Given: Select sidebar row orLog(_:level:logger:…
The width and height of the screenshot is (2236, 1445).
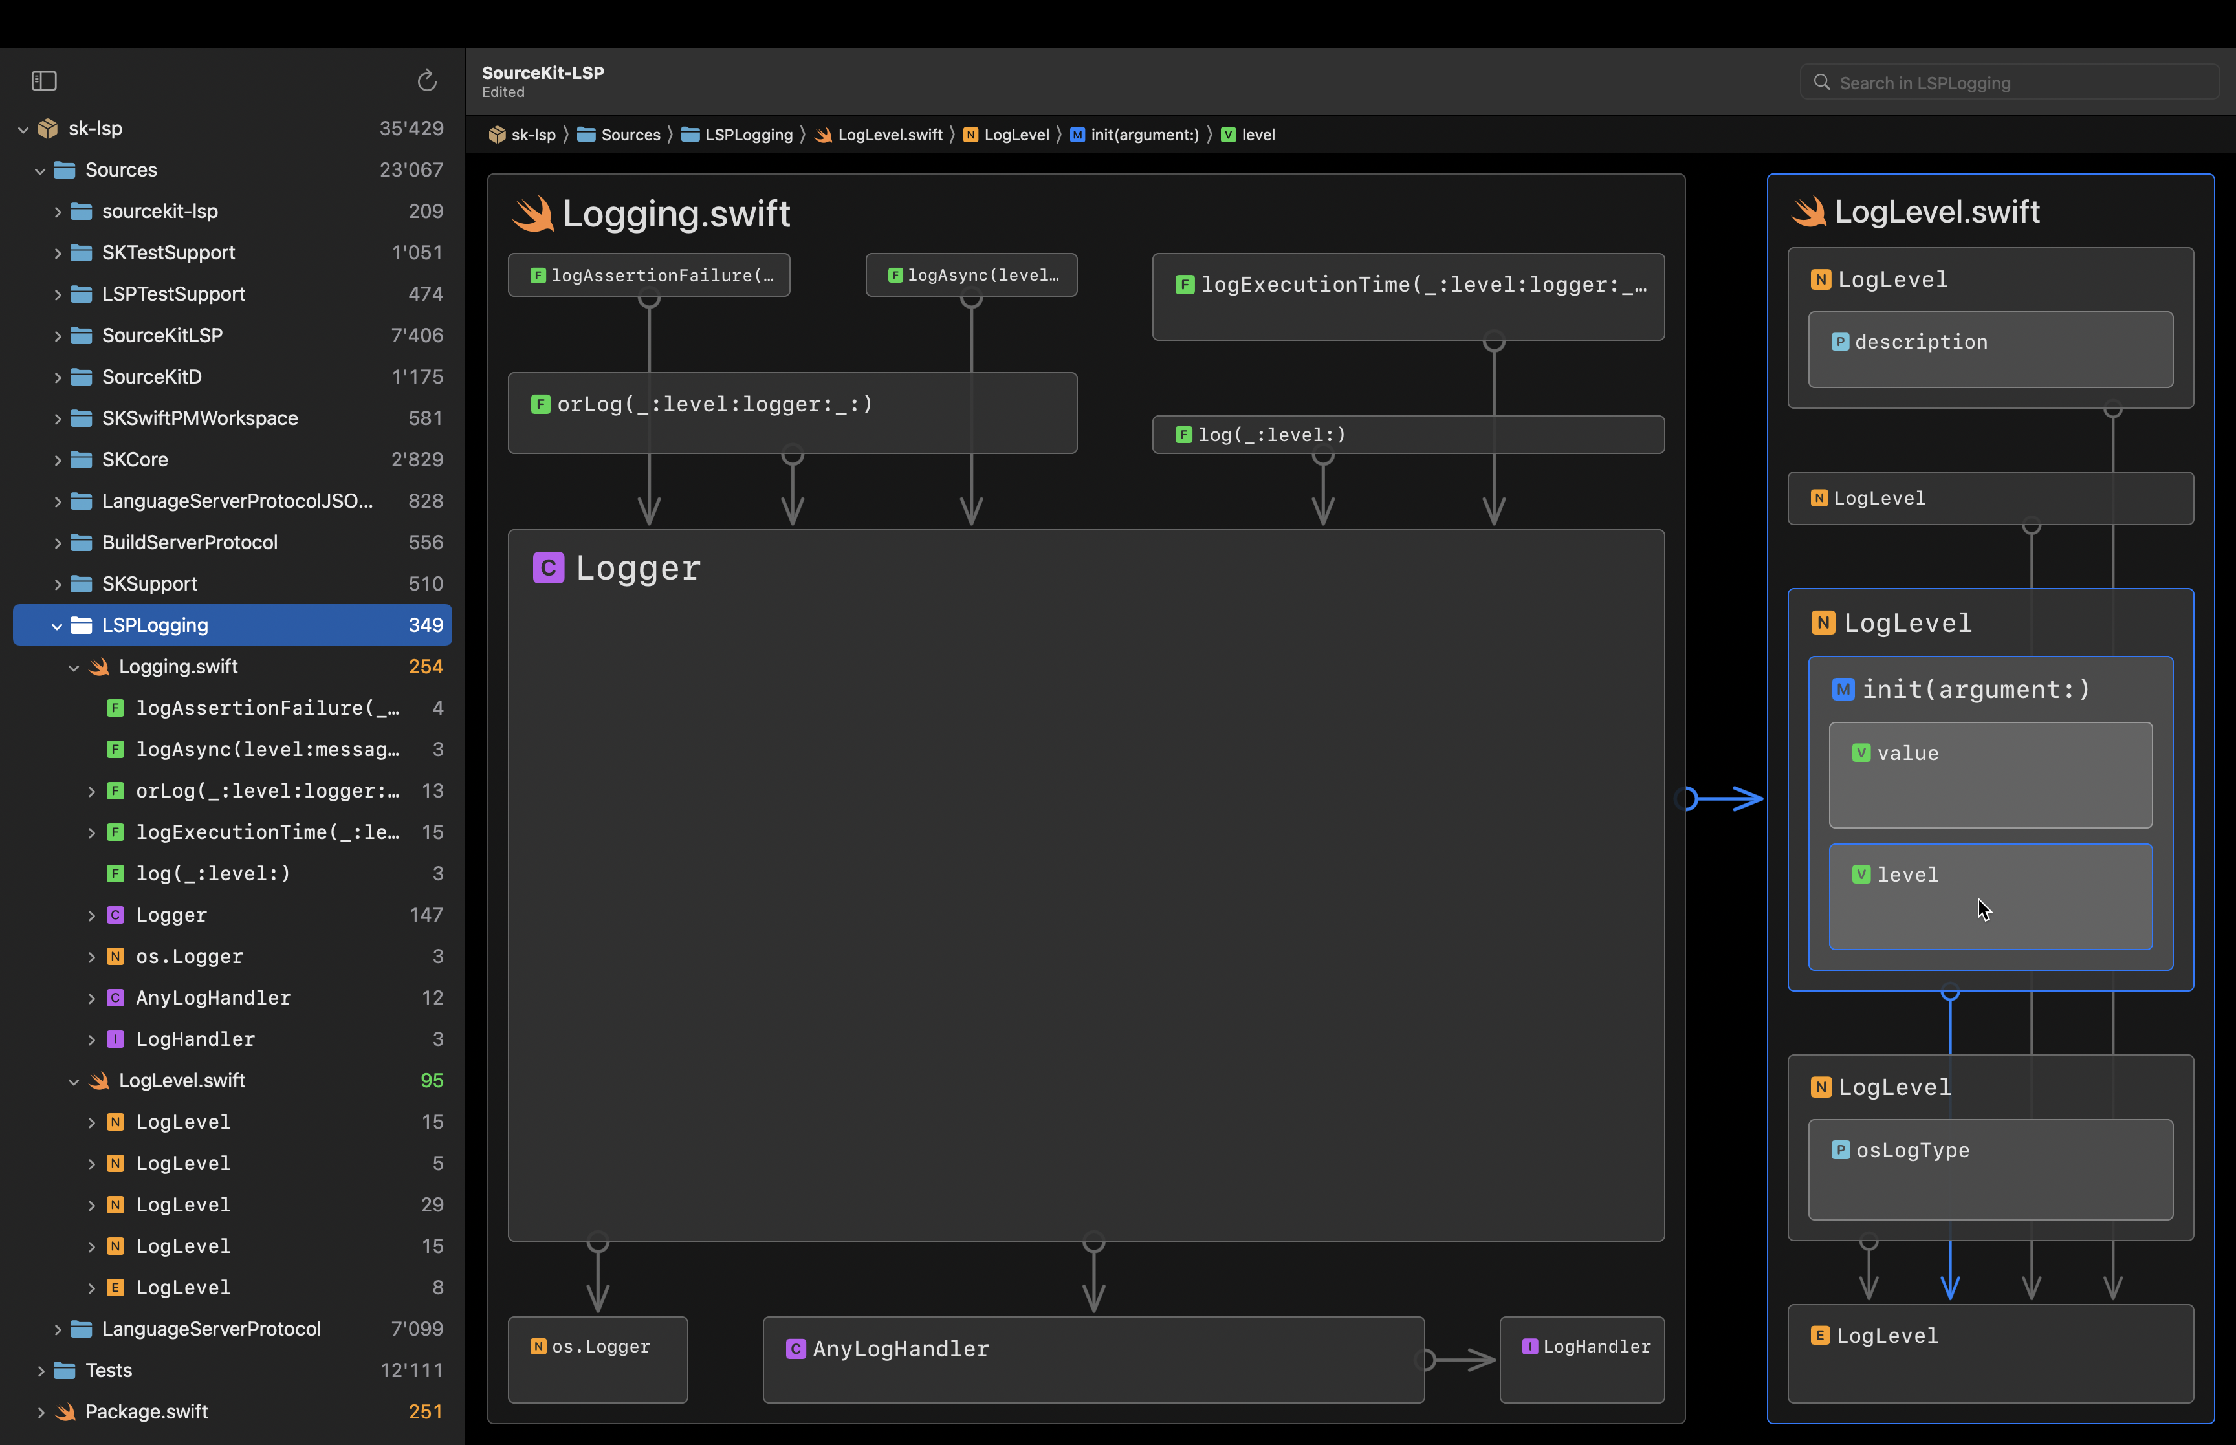Looking at the screenshot, I should tap(233, 791).
